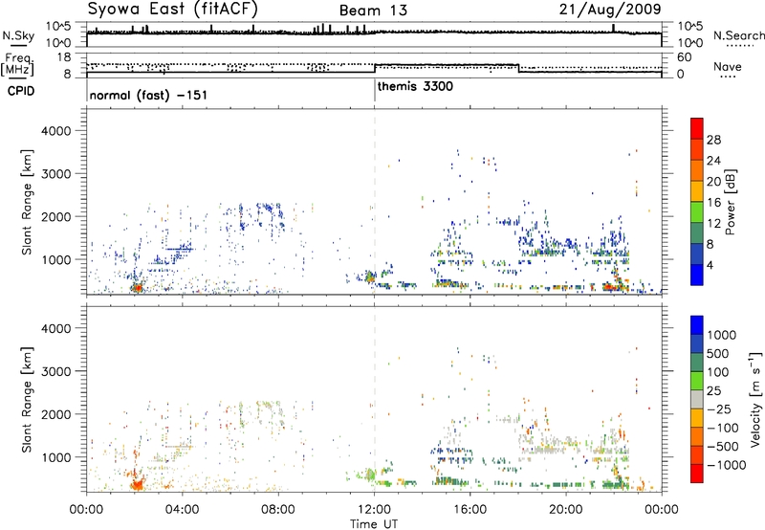
Task: Click the "12:00" time tick label
Action: click(374, 510)
